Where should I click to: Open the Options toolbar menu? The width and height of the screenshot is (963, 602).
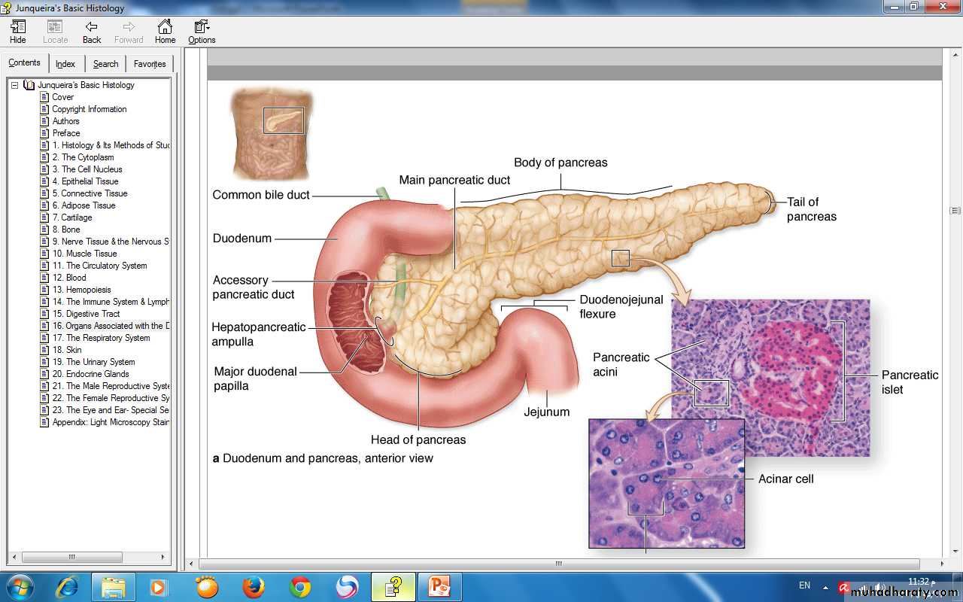pyautogui.click(x=202, y=32)
